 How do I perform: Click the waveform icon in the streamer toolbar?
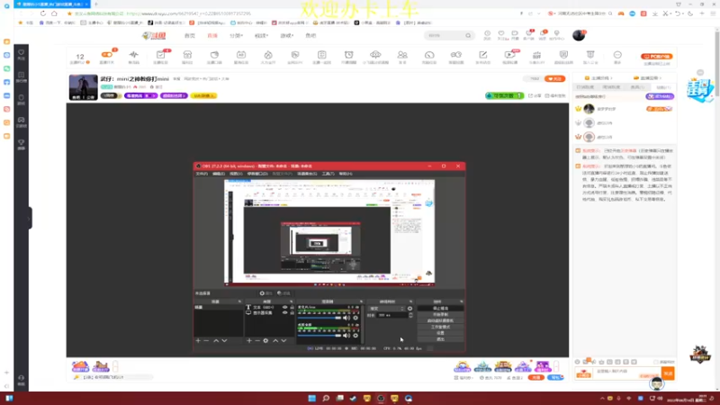(x=133, y=55)
